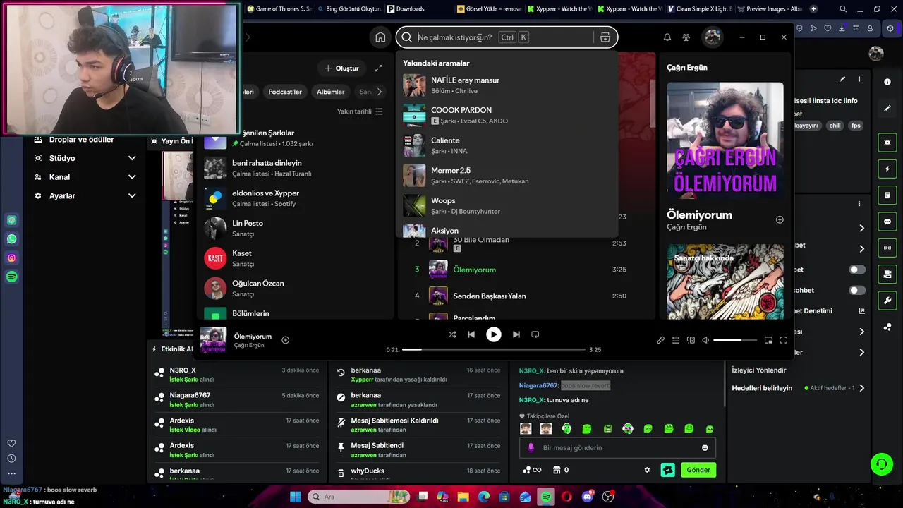Add Ölemiyorum from the now playing panel
This screenshot has height=508, width=903.
click(x=780, y=219)
